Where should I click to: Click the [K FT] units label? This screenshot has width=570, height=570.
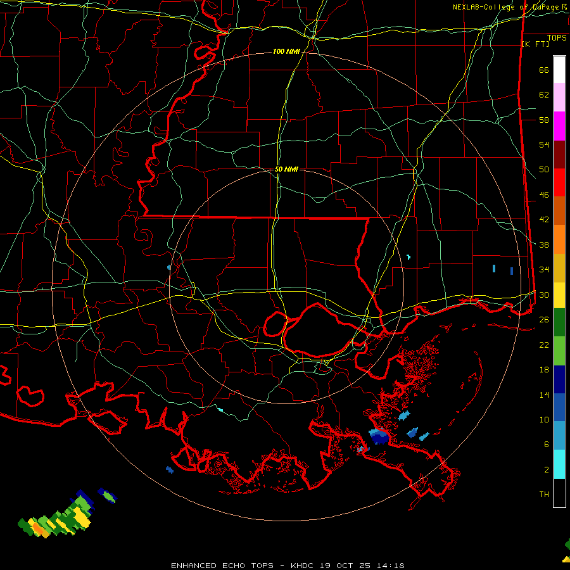point(535,44)
